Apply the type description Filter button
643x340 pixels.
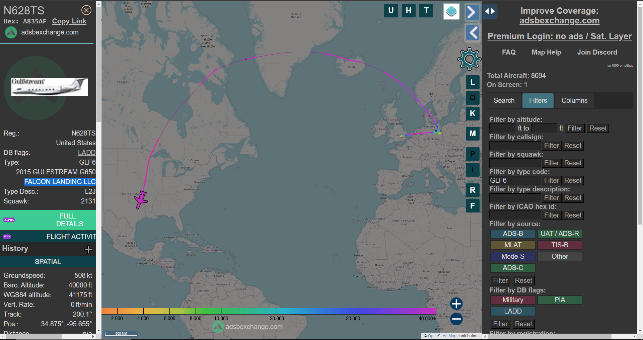tap(551, 198)
